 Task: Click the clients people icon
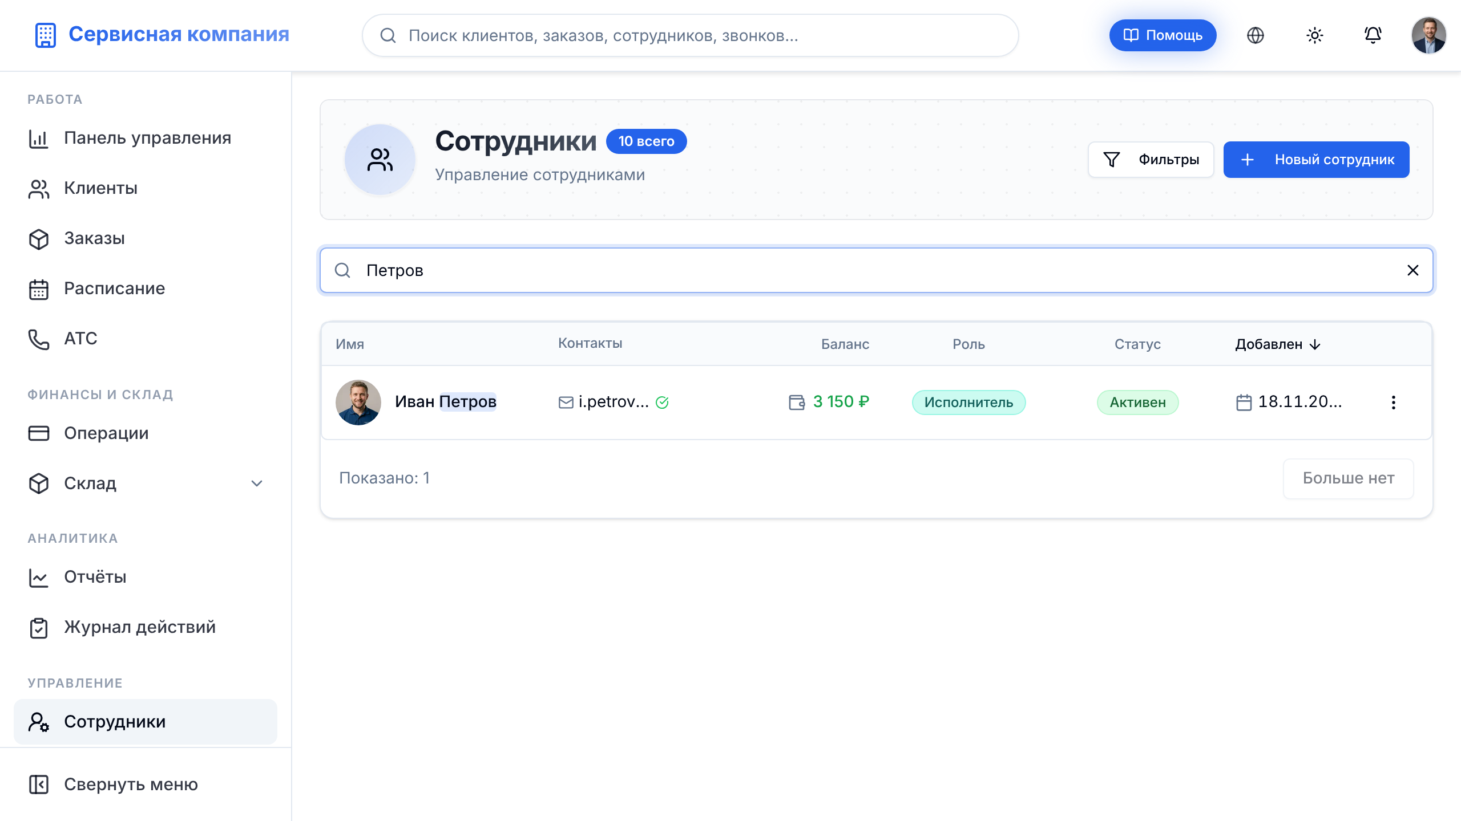tap(39, 189)
